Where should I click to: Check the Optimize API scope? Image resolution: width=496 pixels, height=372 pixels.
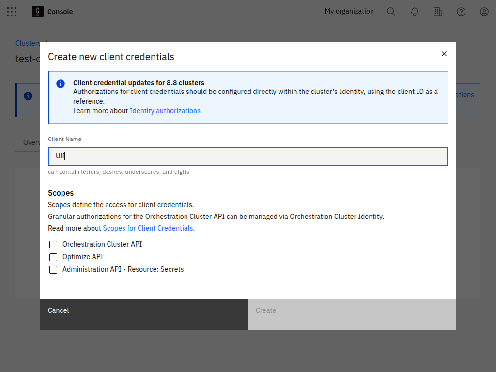pos(53,257)
